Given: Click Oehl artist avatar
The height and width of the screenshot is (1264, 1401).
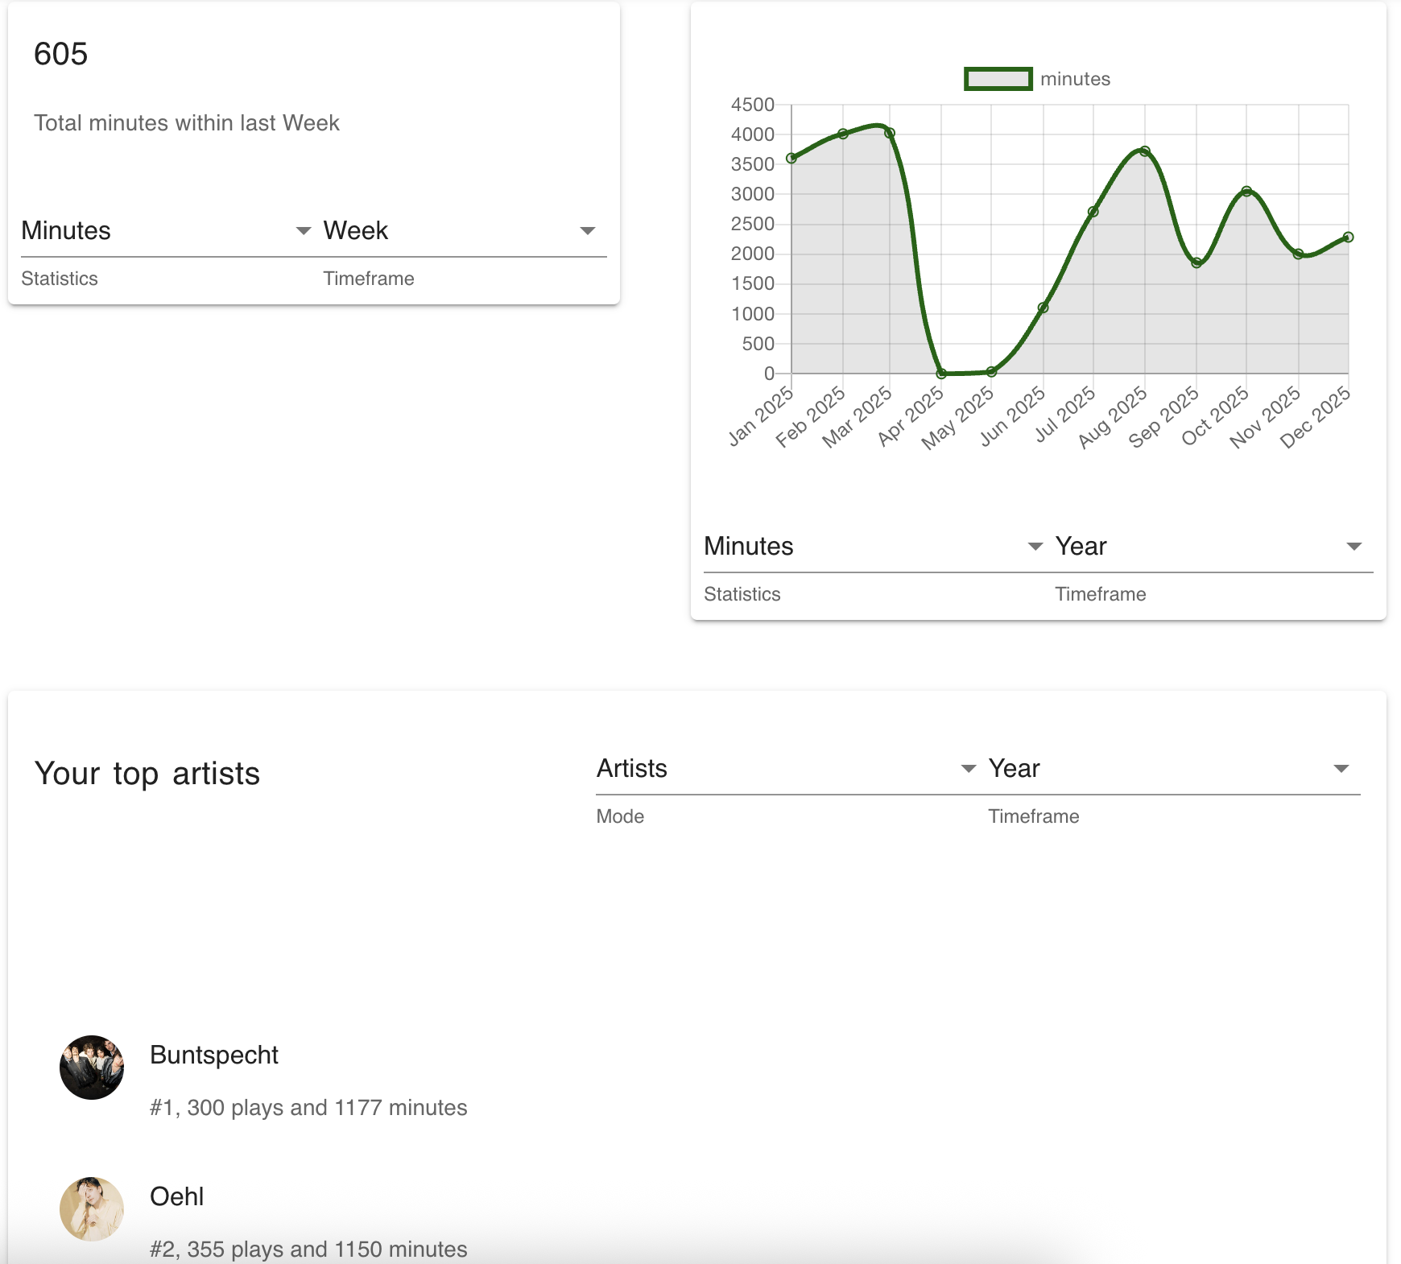Looking at the screenshot, I should point(92,1209).
